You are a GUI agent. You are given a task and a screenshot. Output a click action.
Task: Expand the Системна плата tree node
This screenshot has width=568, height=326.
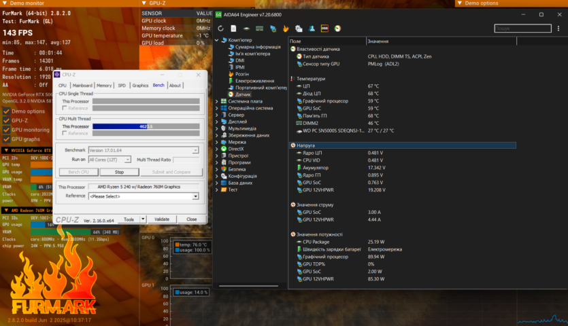pos(217,101)
